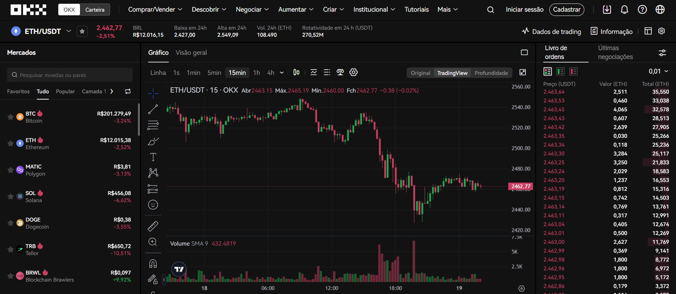Select Profundidade chart view
The height and width of the screenshot is (294, 676).
(x=491, y=73)
